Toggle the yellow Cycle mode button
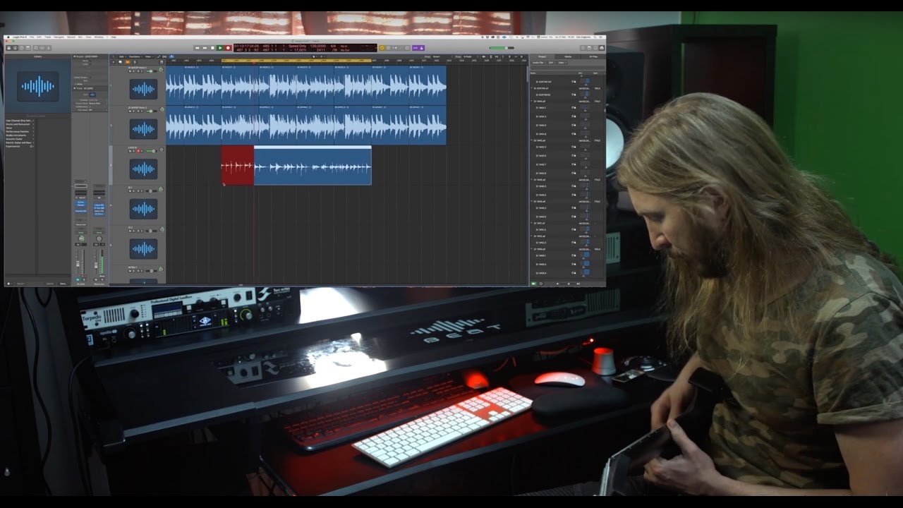Image resolution: width=903 pixels, height=508 pixels. point(382,48)
